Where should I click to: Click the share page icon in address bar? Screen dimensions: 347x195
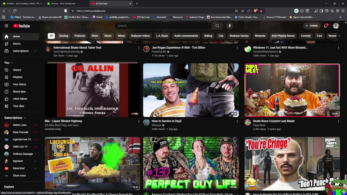(249, 11)
